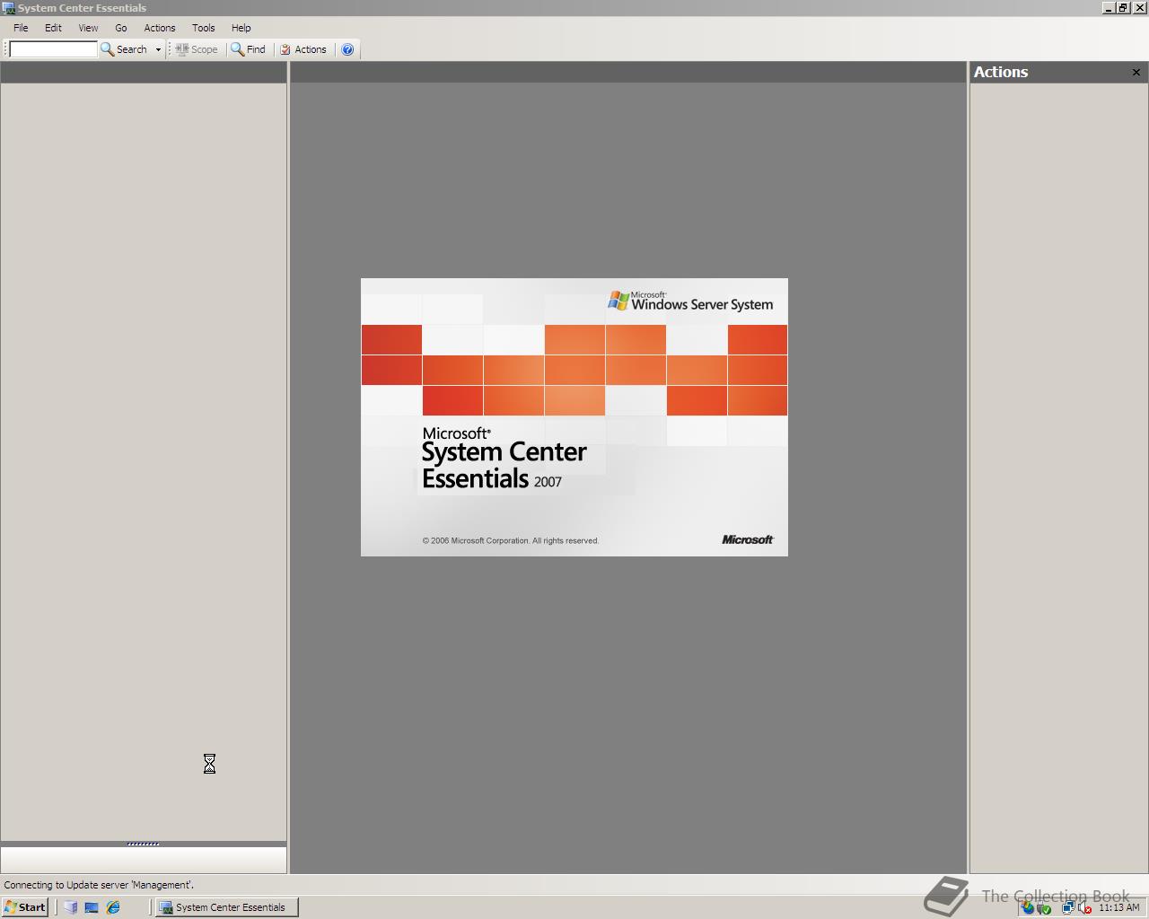
Task: Expand the Search dropdown arrow
Action: pos(158,49)
